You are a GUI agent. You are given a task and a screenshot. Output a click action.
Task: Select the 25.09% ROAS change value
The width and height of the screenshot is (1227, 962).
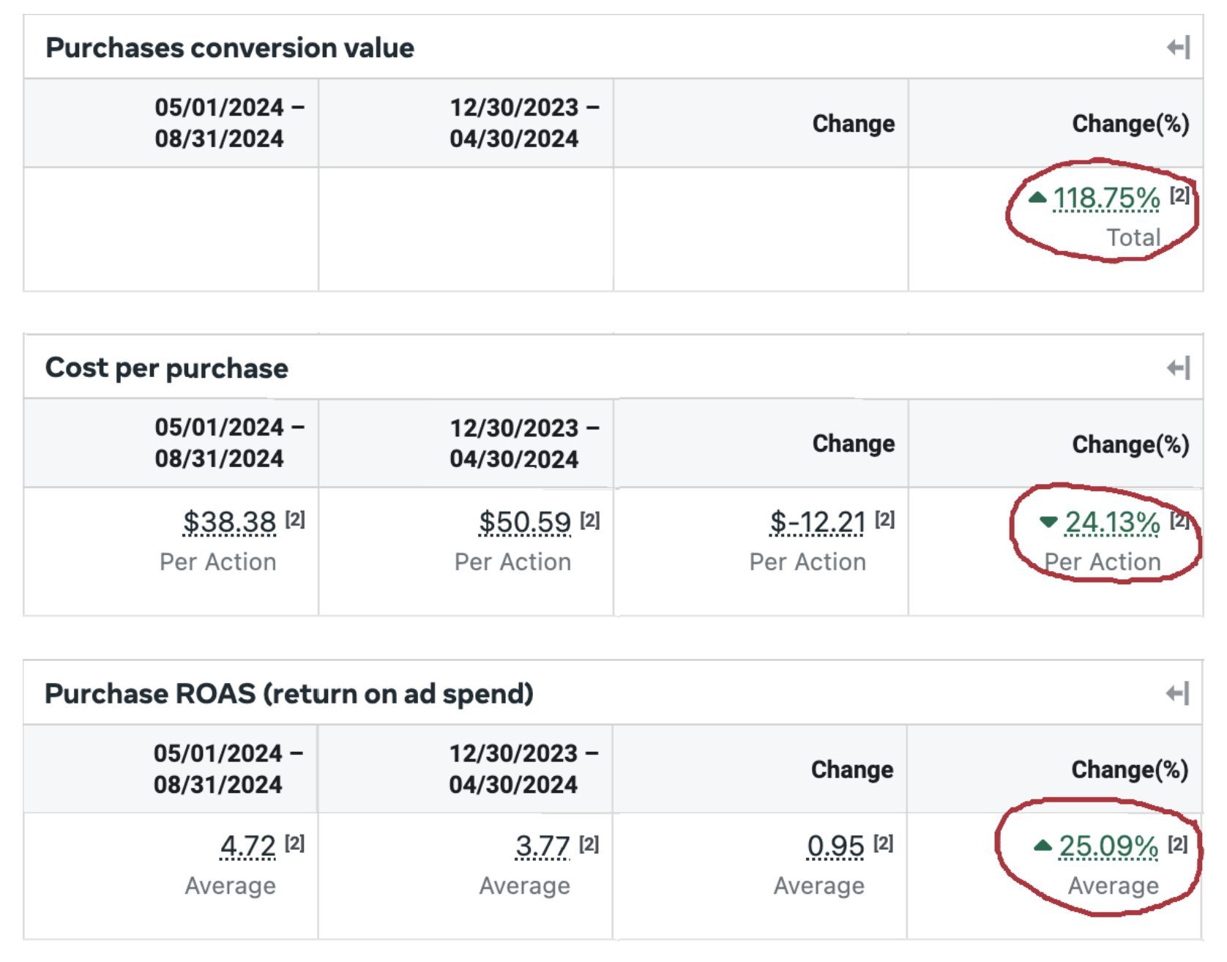pos(1108,846)
